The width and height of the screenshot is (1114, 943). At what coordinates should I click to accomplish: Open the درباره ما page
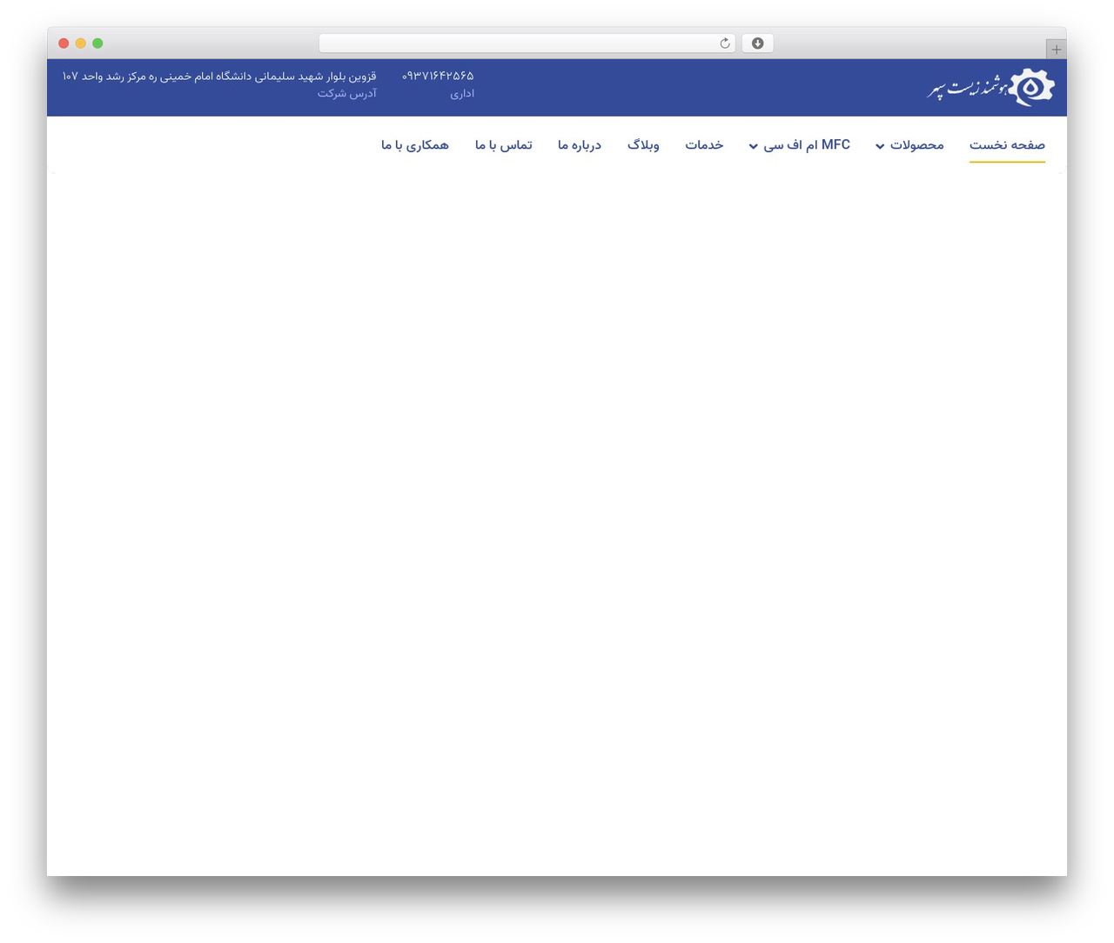point(580,145)
